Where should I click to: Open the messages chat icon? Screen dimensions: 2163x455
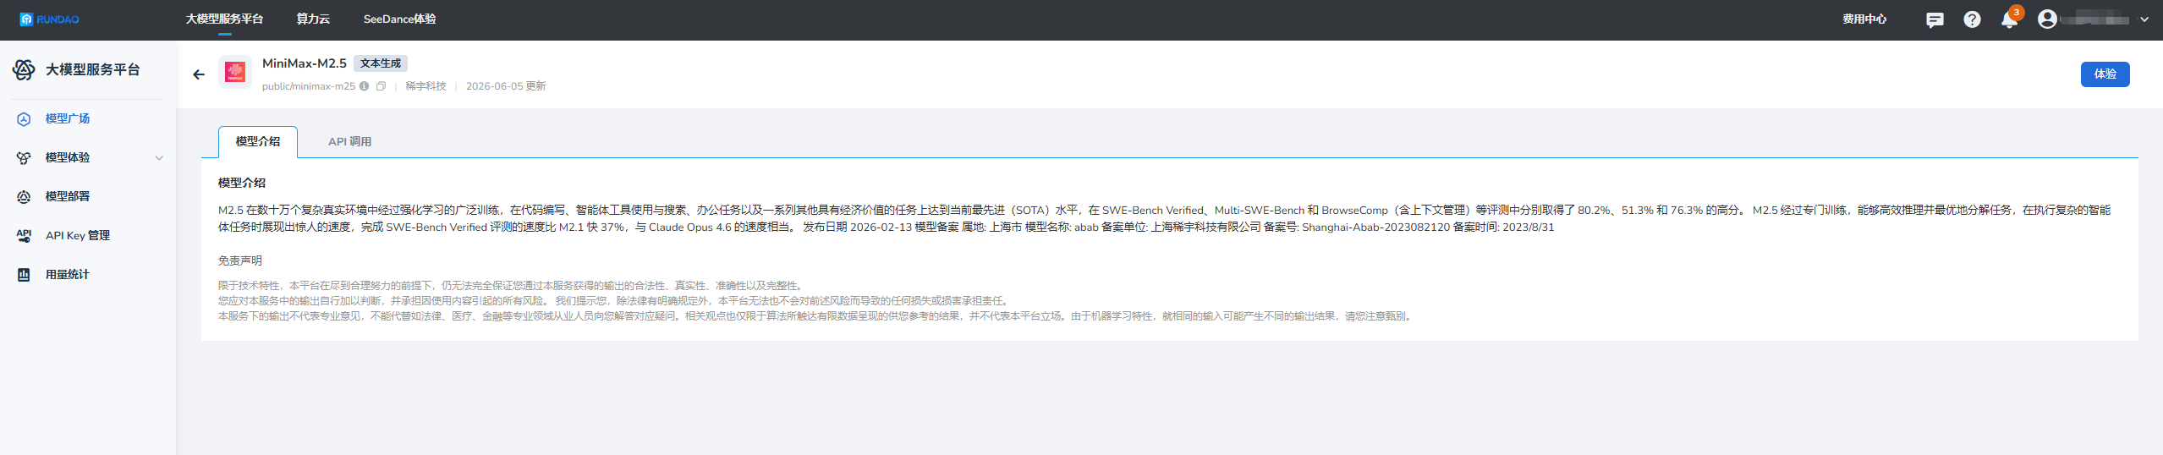1934,19
